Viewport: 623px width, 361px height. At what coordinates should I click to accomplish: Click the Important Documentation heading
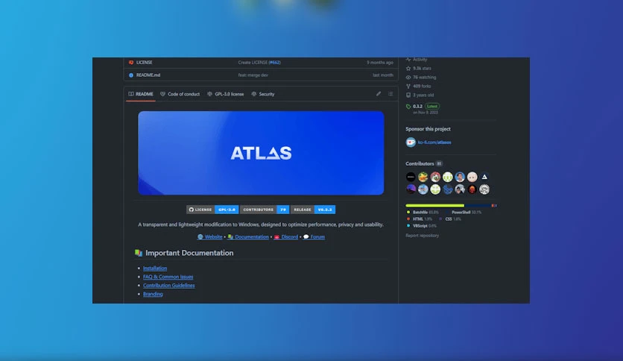click(189, 253)
